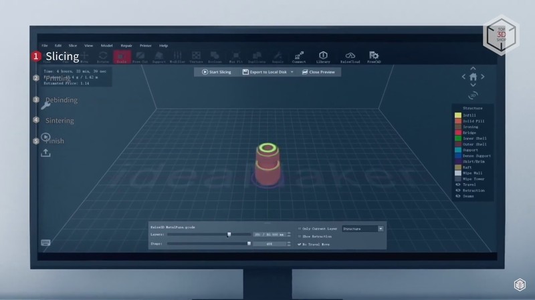Click the Layers slider handle

229,235
